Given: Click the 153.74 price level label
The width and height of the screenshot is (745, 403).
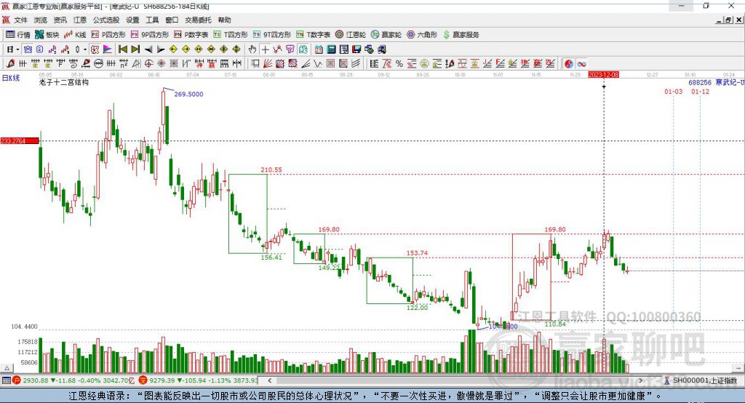Looking at the screenshot, I should click(417, 253).
